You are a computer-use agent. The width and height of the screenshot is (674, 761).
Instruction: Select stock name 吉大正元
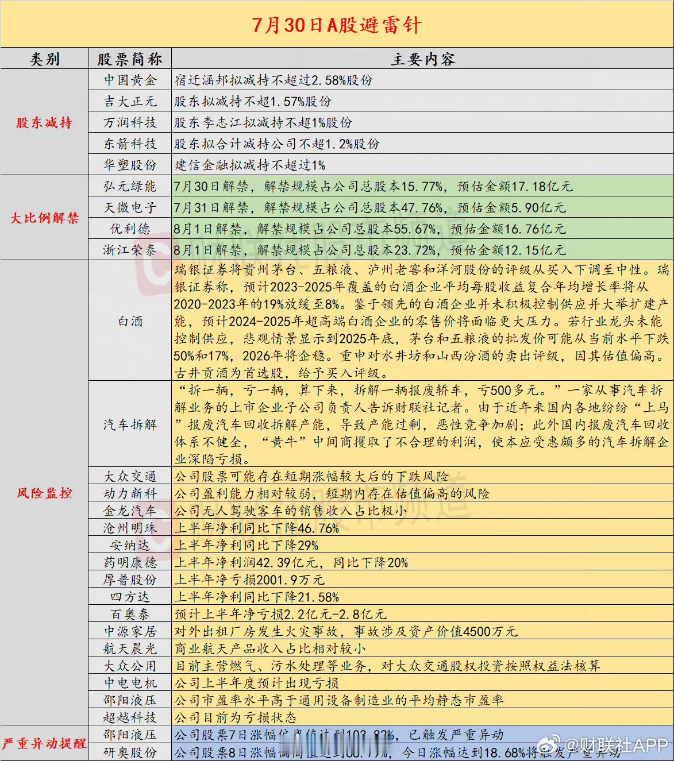pos(130,101)
